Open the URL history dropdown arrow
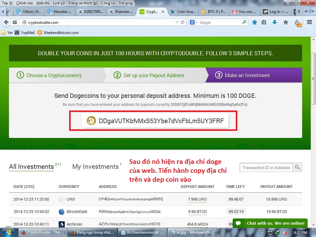Screen dimensions: 316x237 (x=177, y=22)
